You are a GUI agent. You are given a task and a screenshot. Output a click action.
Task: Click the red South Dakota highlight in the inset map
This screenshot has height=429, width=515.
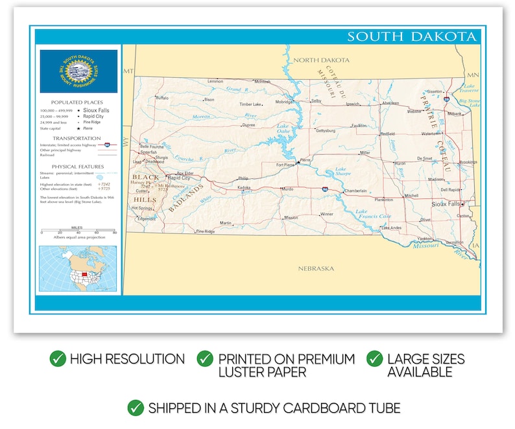[84, 274]
